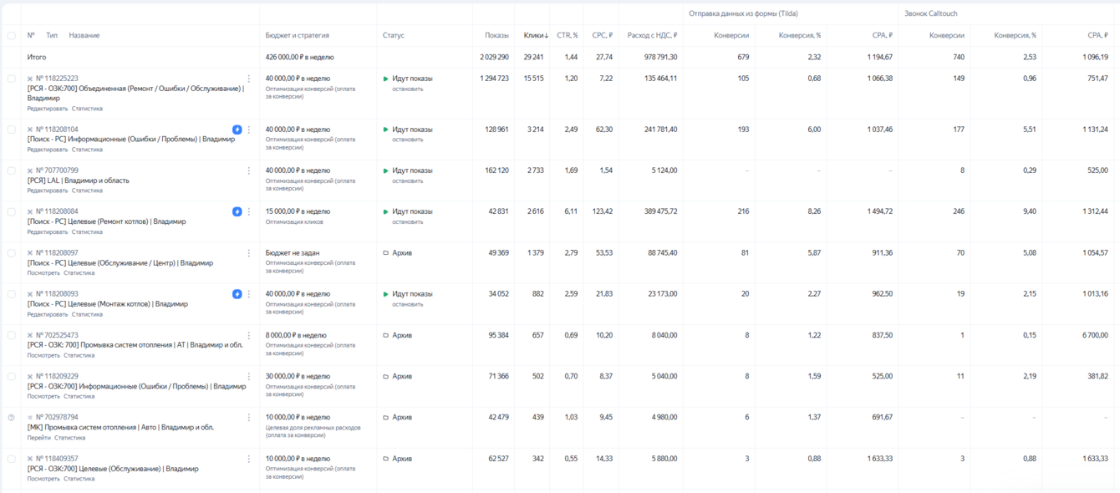This screenshot has height=493, width=1120.
Task: Open the kebab menu for the LAL campaign
Action: click(x=249, y=170)
